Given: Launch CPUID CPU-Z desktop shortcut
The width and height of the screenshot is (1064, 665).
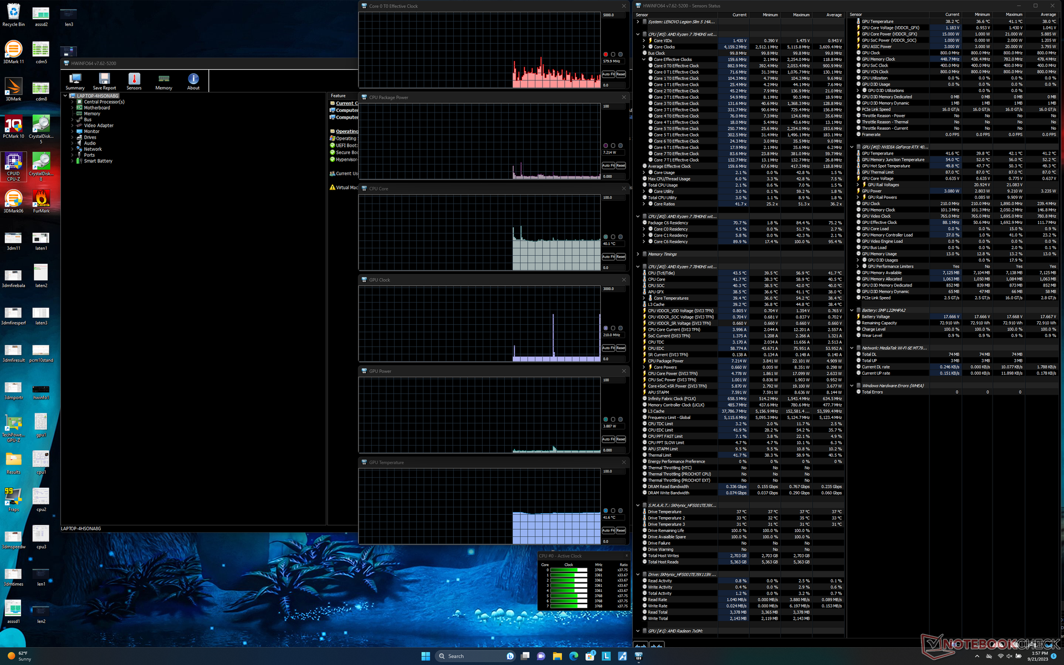Looking at the screenshot, I should pos(13,166).
